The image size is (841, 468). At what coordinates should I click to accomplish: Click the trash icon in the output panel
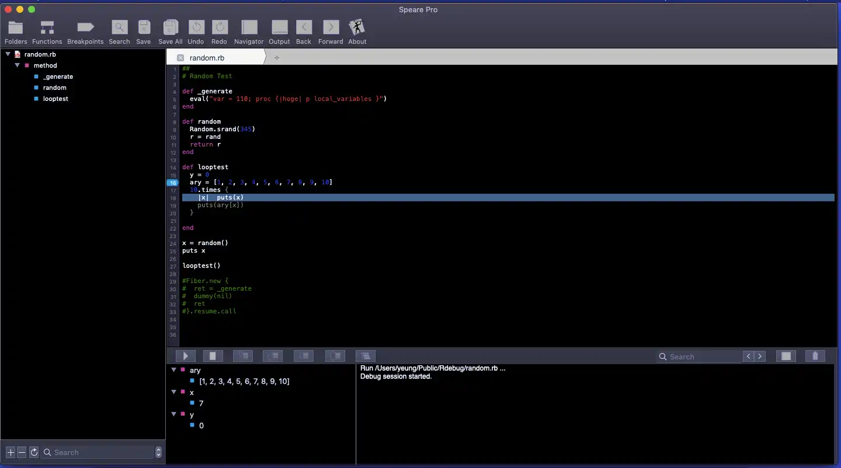click(x=815, y=356)
